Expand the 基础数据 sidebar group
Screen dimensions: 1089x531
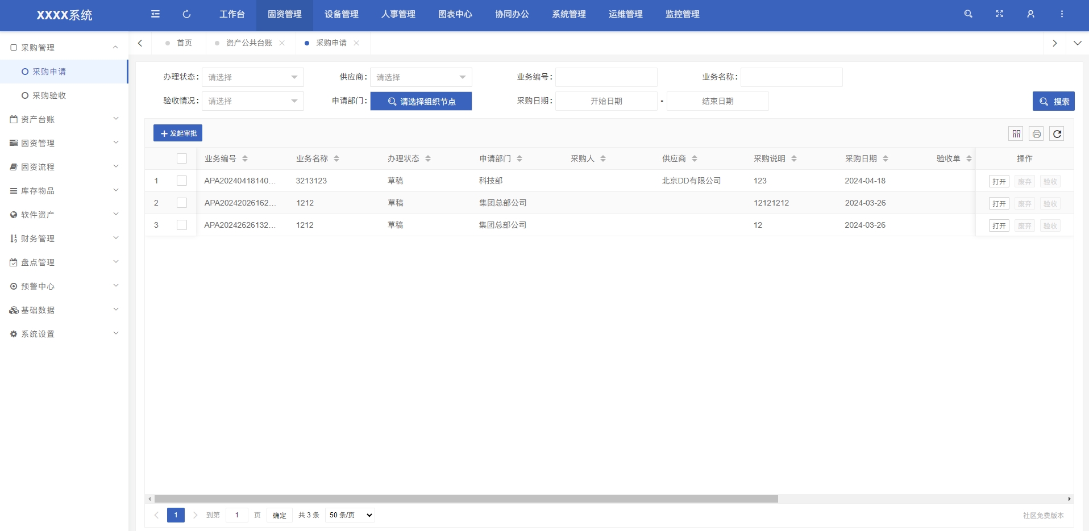(64, 310)
